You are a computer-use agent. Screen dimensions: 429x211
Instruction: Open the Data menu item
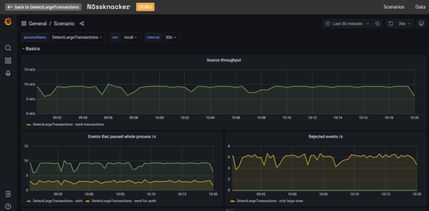point(420,7)
